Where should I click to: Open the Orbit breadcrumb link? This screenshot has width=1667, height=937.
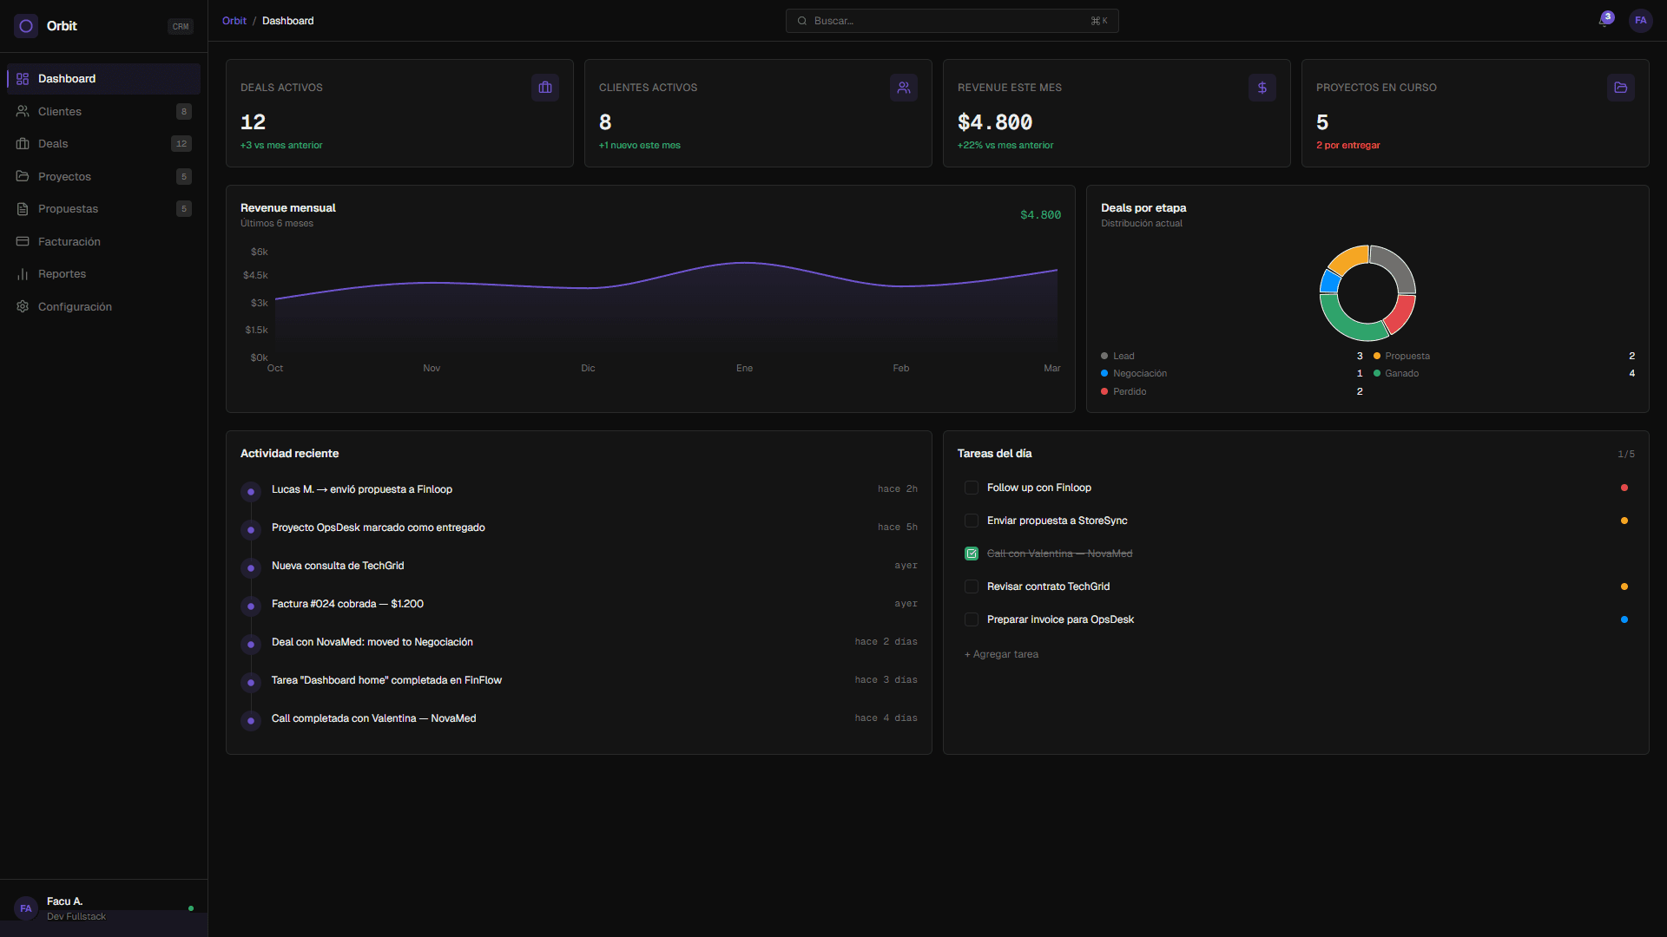(x=234, y=20)
